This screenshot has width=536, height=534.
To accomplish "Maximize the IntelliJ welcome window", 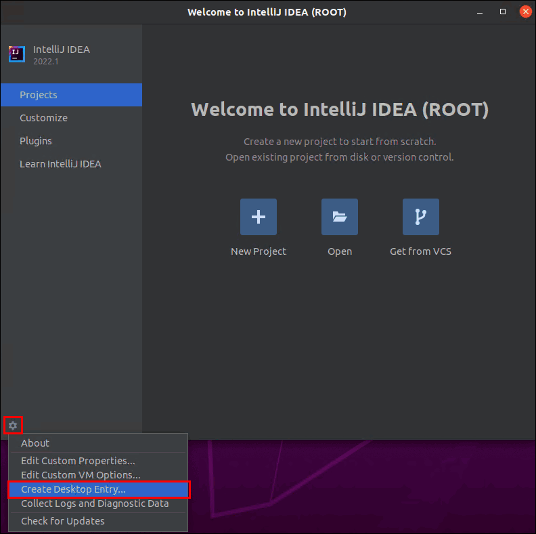I will point(503,12).
